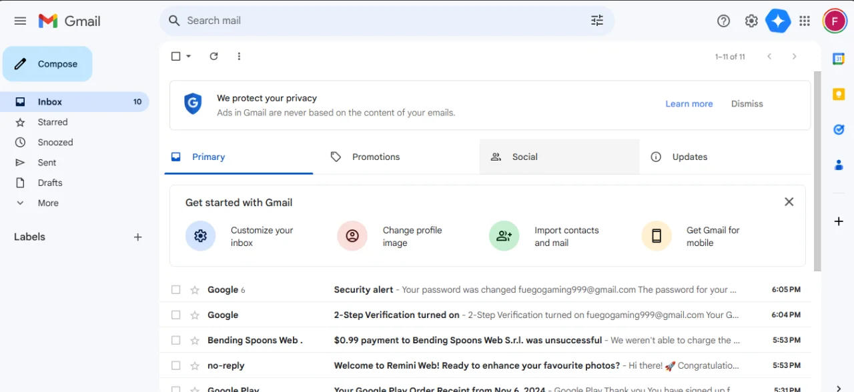Select the Security alert email checkbox

[176, 289]
